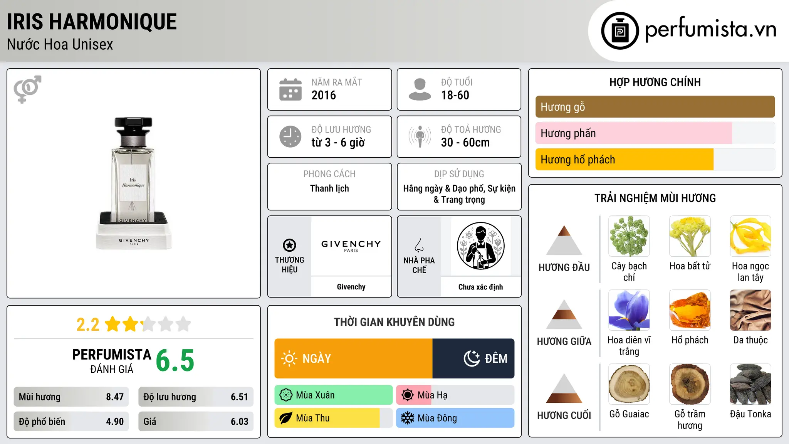Click the 2.2 star rating number
Screen dimensions: 789x444
click(88, 325)
